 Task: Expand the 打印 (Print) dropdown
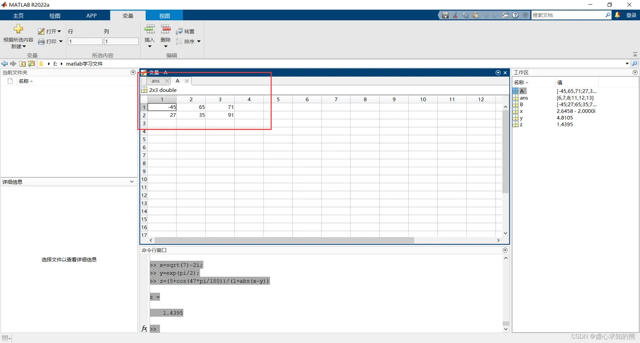[x=61, y=42]
